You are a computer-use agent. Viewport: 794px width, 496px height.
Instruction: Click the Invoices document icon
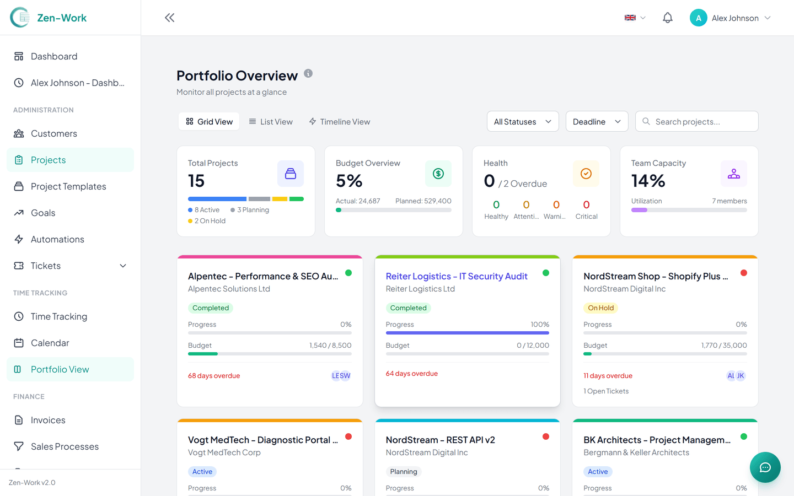(x=19, y=420)
